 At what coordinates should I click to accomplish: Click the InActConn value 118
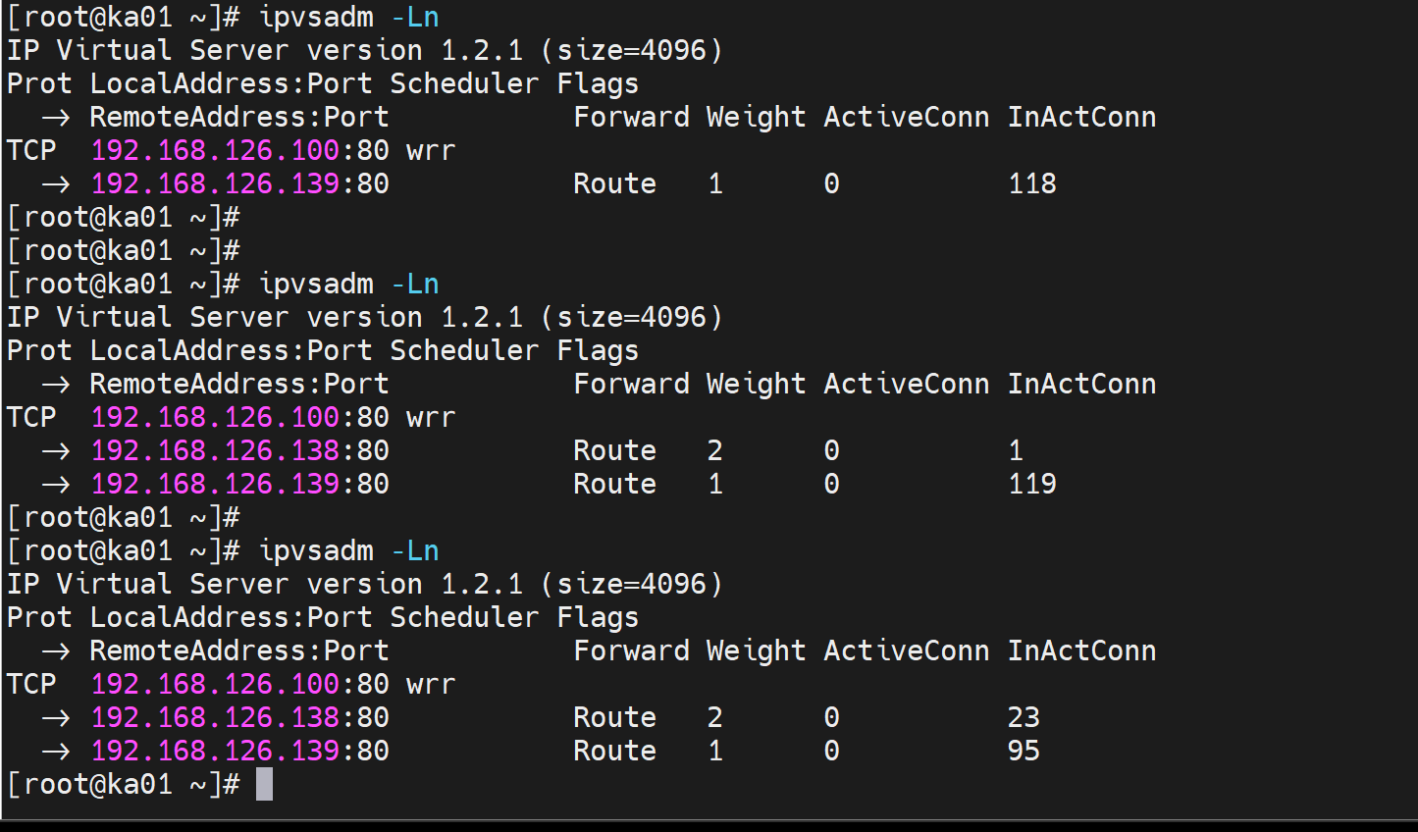tap(1032, 183)
